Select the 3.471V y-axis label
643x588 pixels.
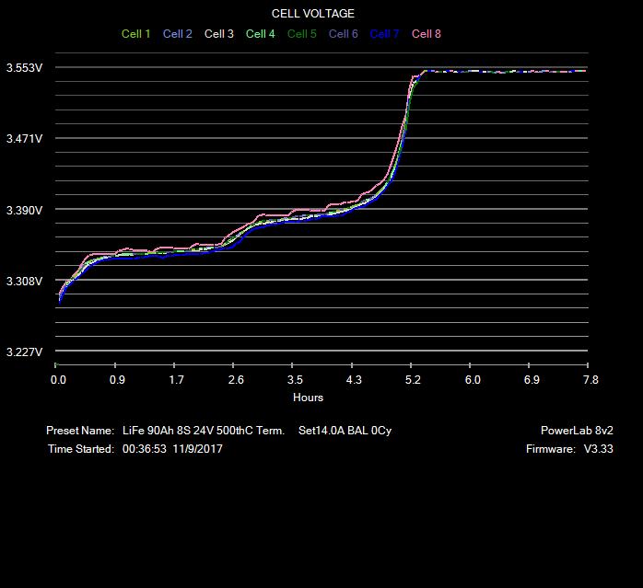(24, 139)
